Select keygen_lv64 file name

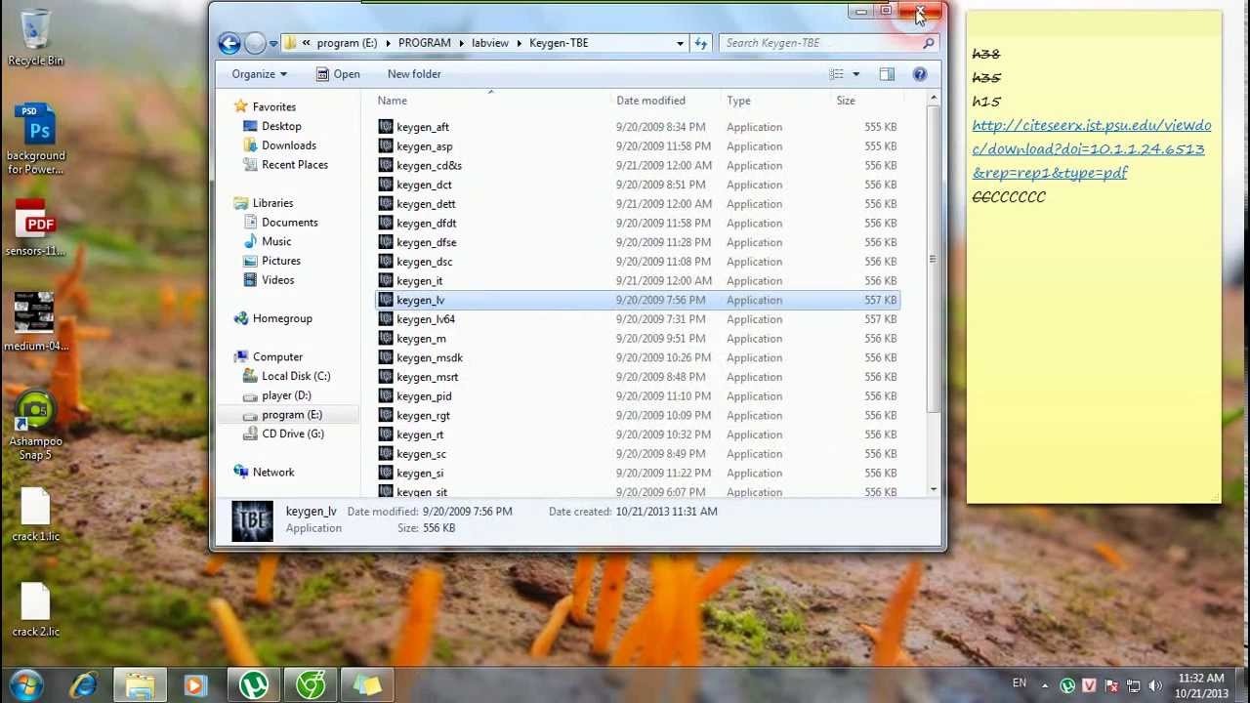(x=426, y=319)
